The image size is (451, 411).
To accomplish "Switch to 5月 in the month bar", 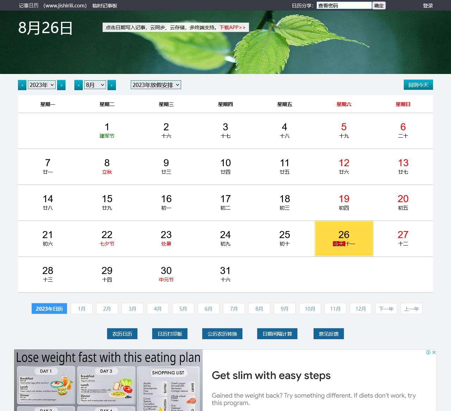I will [x=183, y=309].
